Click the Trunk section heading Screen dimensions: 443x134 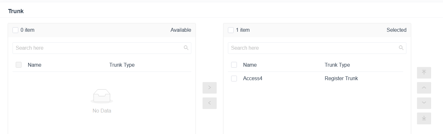tap(16, 11)
